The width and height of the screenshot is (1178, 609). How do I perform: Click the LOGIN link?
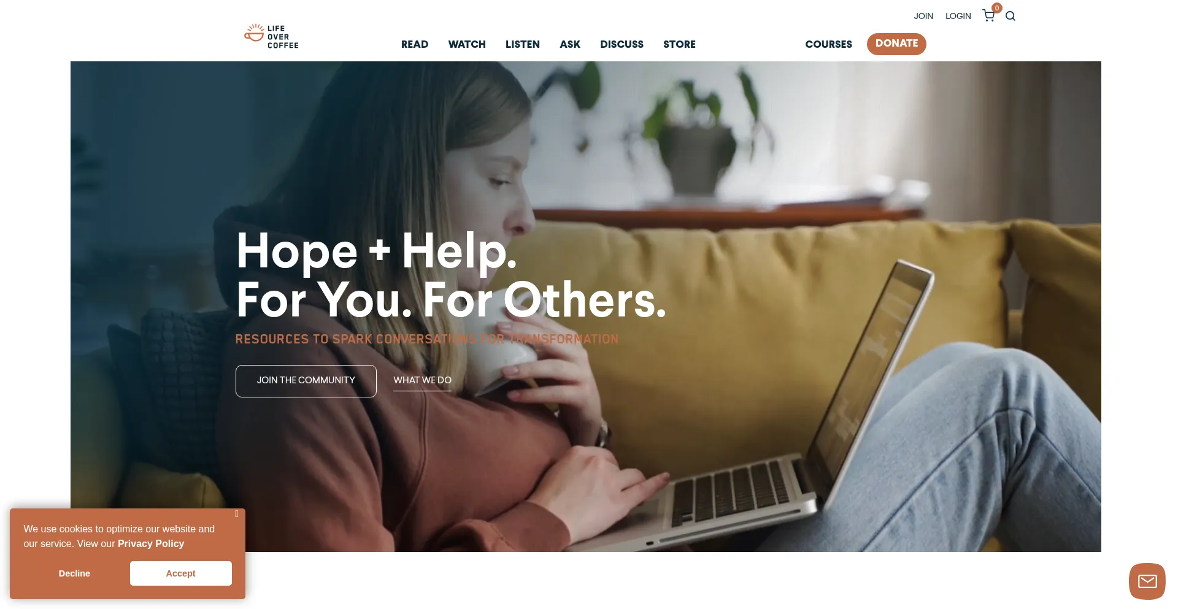click(958, 16)
